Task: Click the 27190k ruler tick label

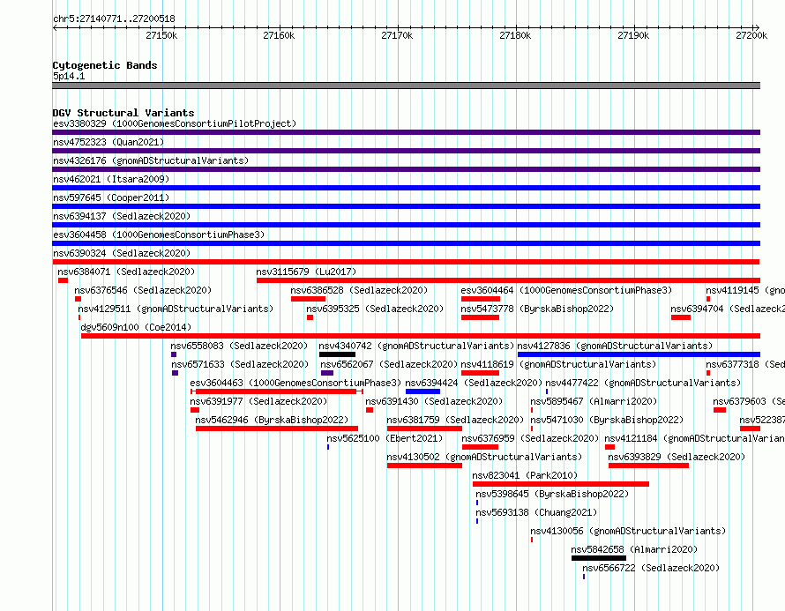Action: 633,35
